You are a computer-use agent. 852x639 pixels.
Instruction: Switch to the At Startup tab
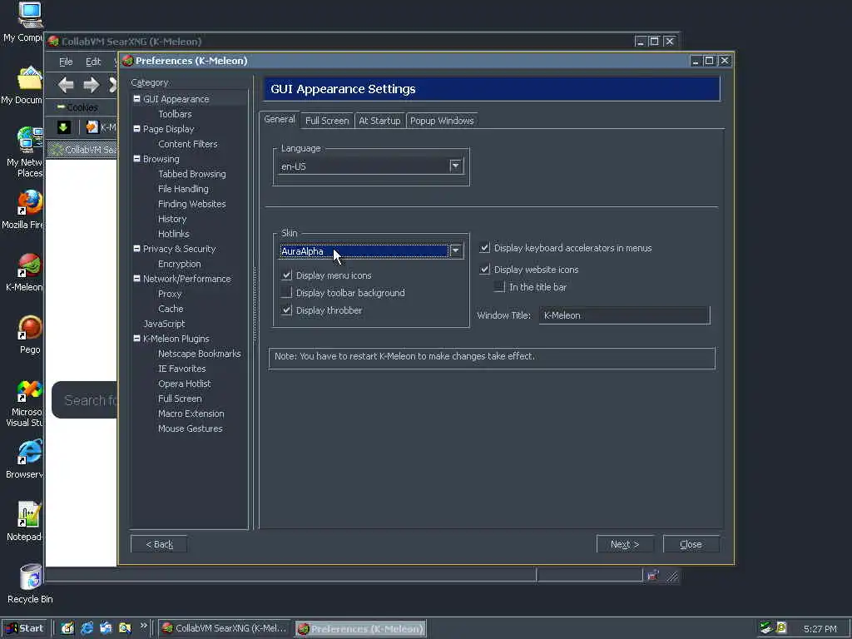pos(379,121)
